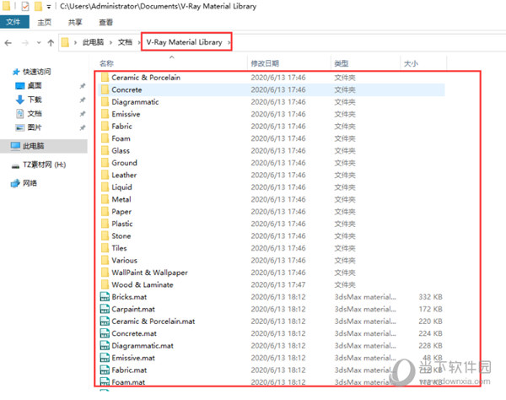Select the Bricks.mat file icon
This screenshot has width=506, height=400.
pyautogui.click(x=105, y=297)
